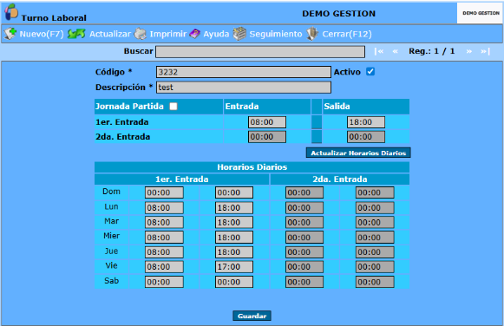Go to previous record navigation arrow

tap(395, 51)
